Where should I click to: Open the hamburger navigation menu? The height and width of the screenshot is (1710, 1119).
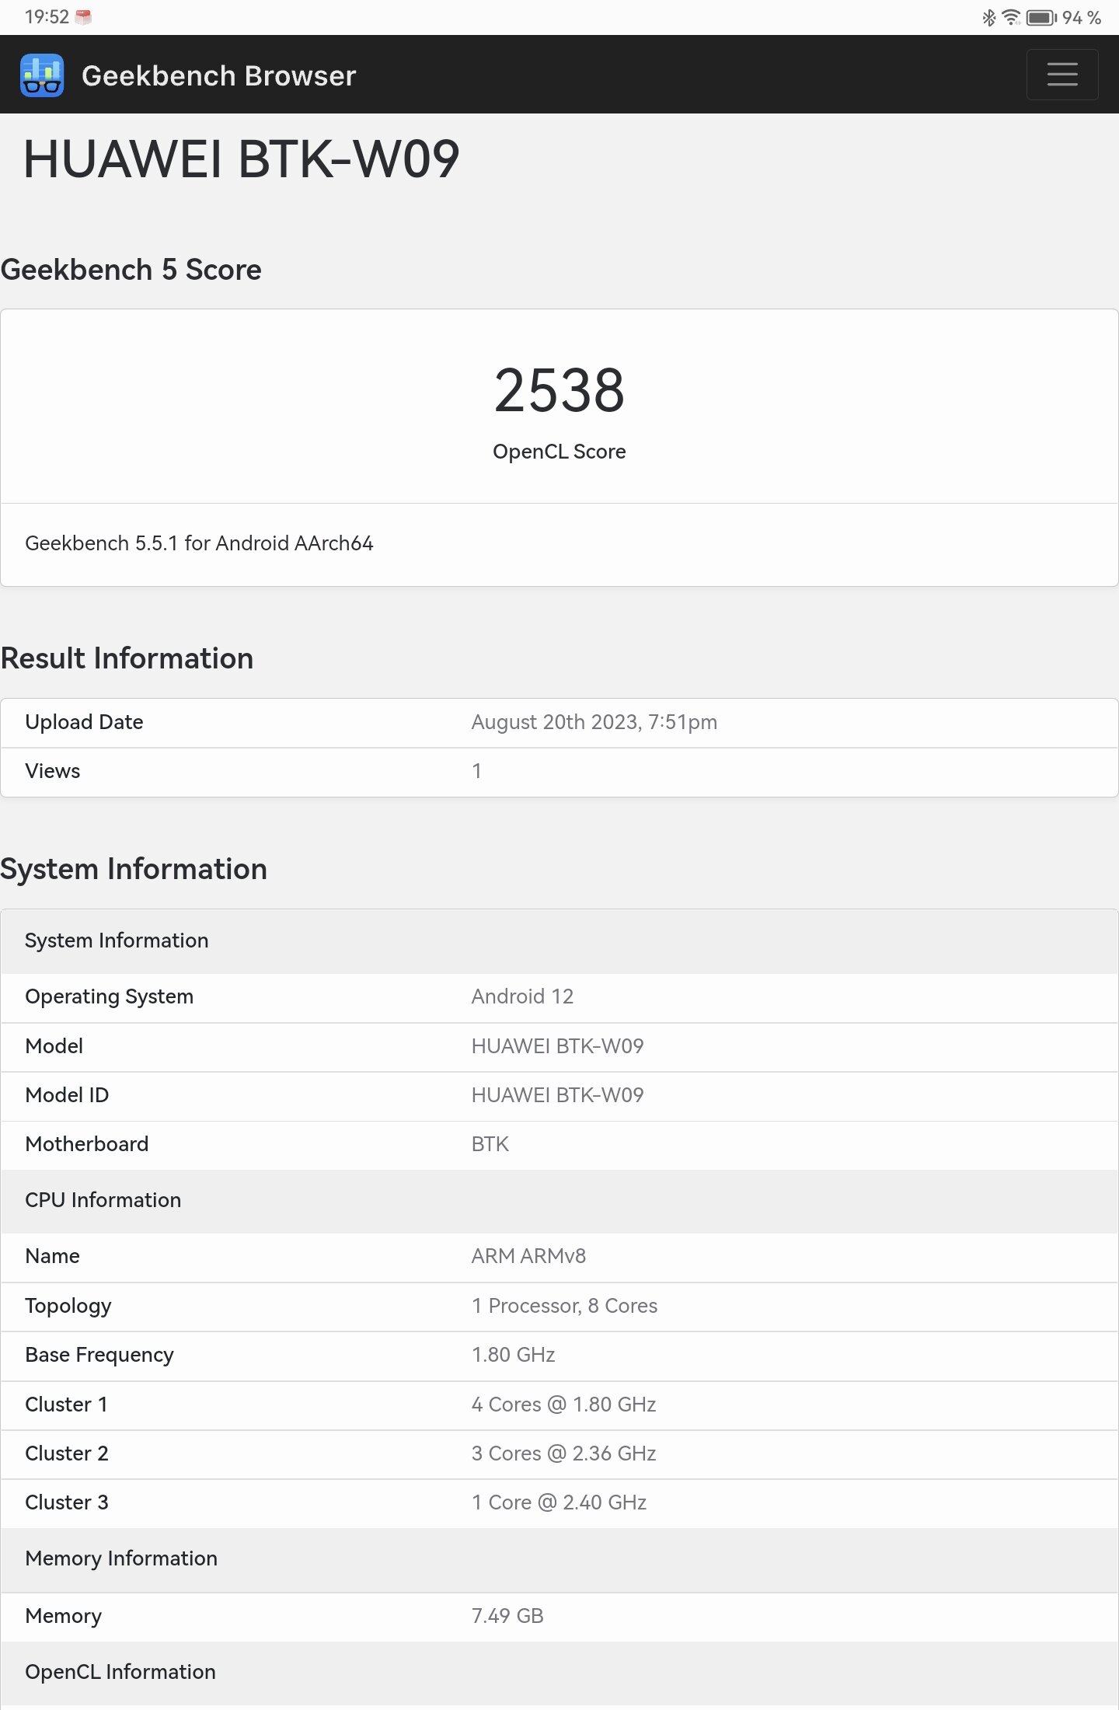[x=1061, y=75]
